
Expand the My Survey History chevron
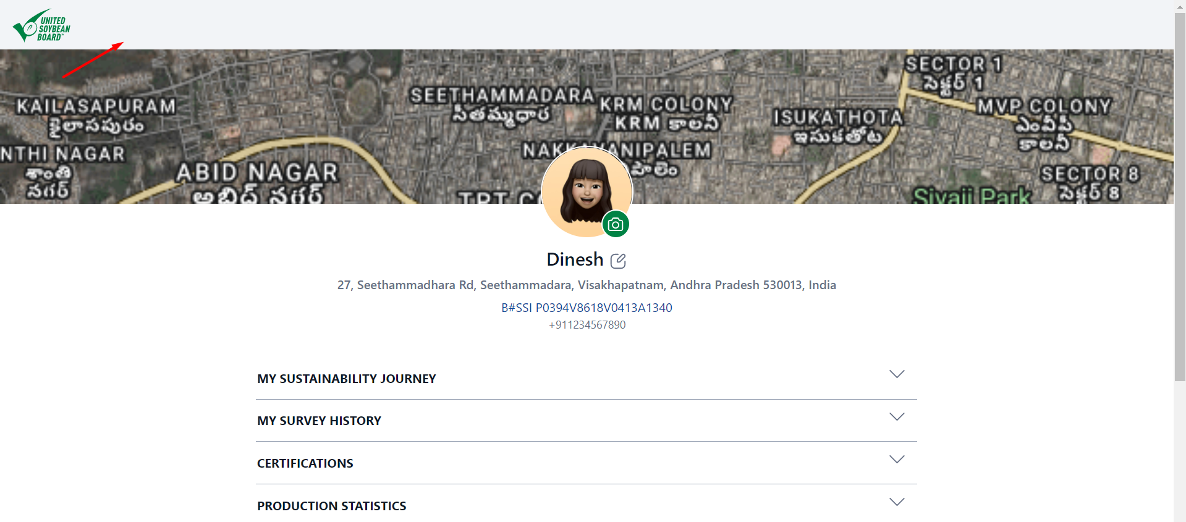pyautogui.click(x=897, y=417)
